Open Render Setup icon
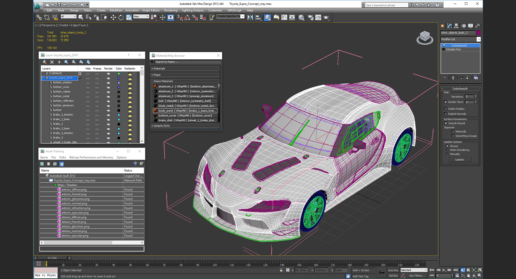 [310, 17]
